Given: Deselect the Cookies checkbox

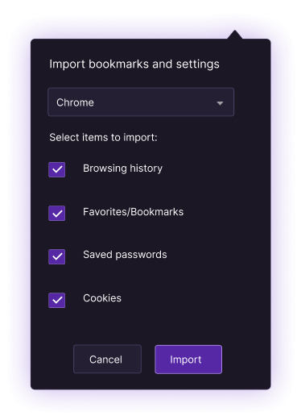Looking at the screenshot, I should coord(56,300).
